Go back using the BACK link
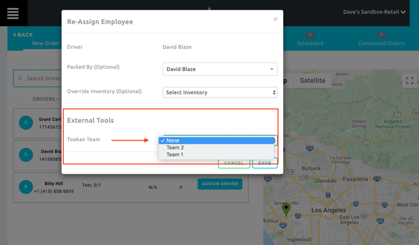419x245 pixels. pyautogui.click(x=23, y=35)
